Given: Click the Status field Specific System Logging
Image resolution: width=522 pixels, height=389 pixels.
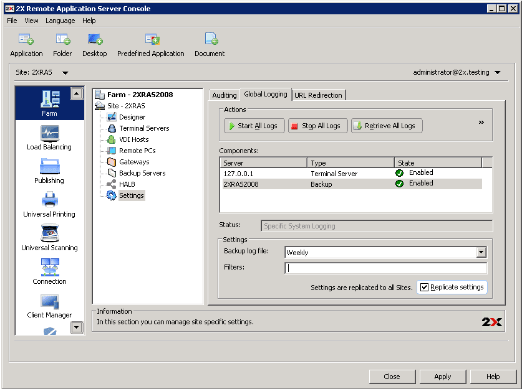Looking at the screenshot, I should coord(377,226).
